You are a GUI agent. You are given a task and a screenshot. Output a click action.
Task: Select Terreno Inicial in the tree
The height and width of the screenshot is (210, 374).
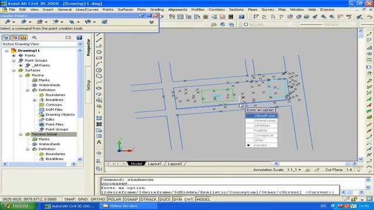tap(44, 134)
